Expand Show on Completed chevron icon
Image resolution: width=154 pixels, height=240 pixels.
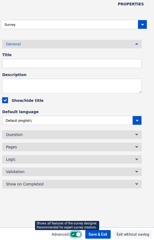[137, 184]
